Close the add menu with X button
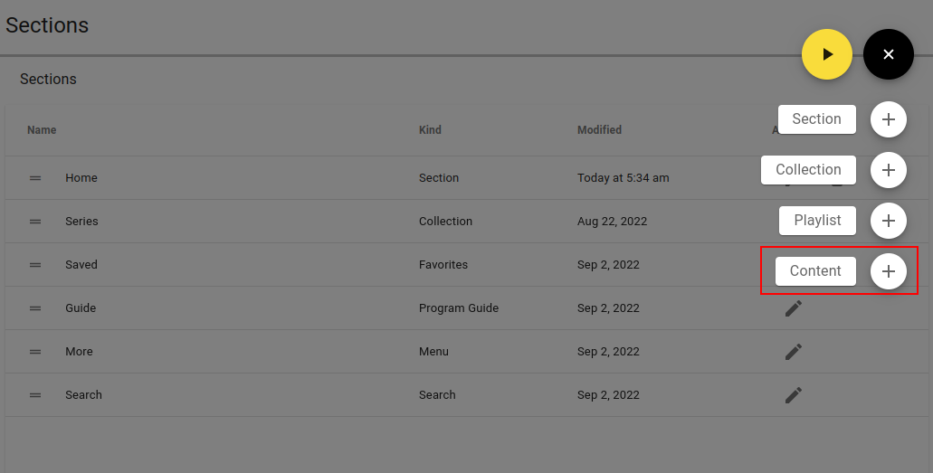933x473 pixels. click(x=889, y=54)
